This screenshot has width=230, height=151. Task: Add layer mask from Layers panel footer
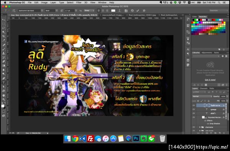(207, 133)
